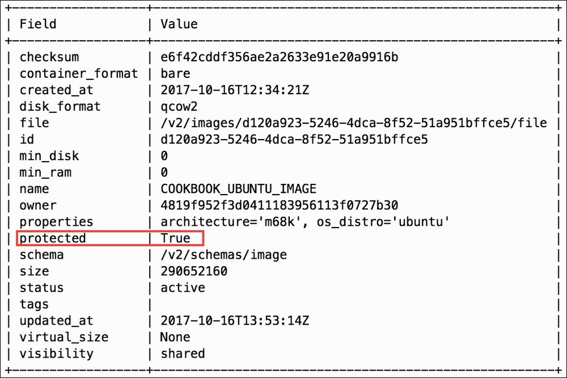Select the image id value
The height and width of the screenshot is (378, 567).
point(294,140)
